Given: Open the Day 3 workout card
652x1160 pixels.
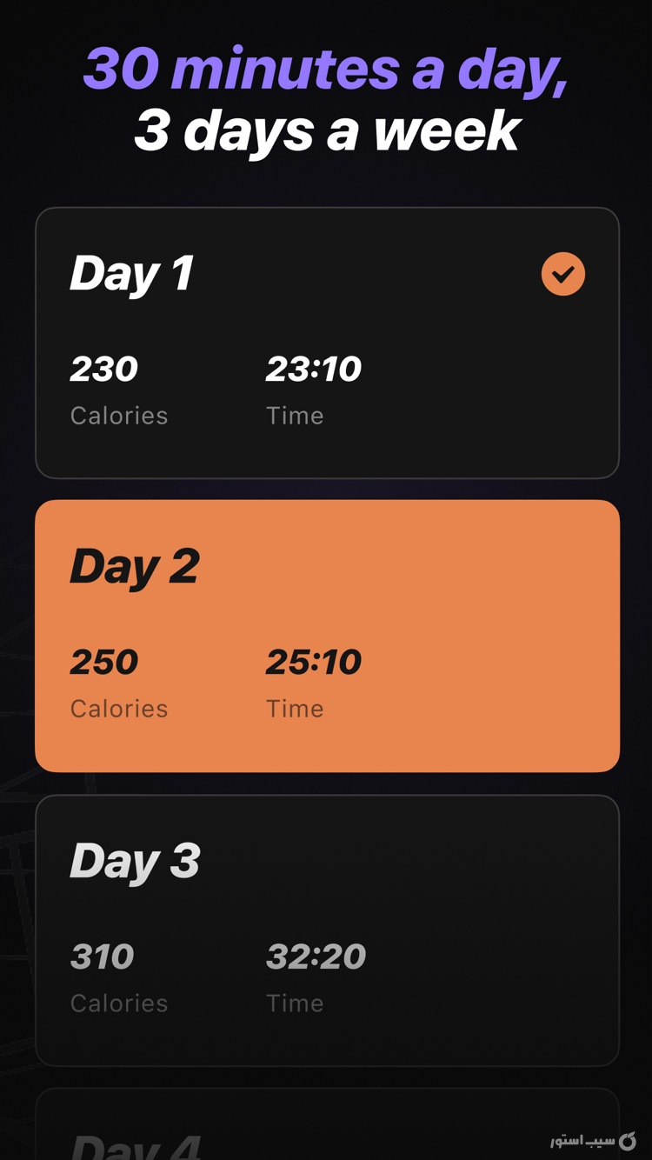Looking at the screenshot, I should (327, 930).
